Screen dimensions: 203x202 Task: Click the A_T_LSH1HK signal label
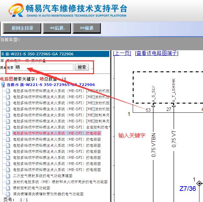[174, 90]
